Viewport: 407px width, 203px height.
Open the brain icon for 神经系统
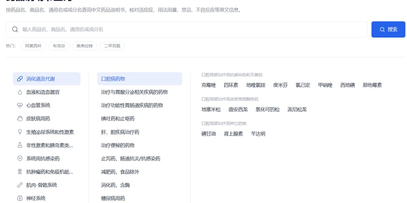20,198
